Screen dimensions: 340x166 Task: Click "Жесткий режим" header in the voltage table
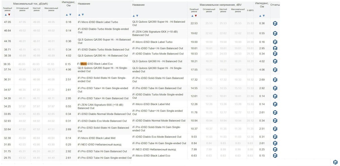pos(223,10)
